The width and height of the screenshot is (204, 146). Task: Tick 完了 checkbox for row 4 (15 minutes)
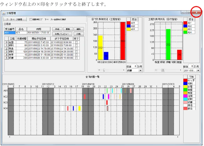tap(76, 55)
